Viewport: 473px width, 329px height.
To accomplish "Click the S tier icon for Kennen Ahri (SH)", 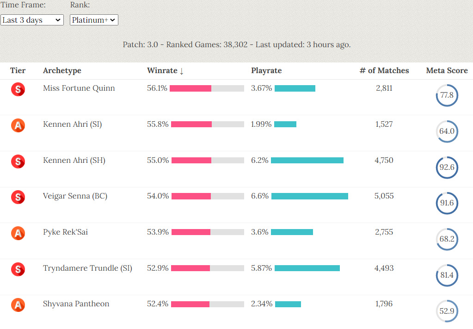I will (18, 161).
